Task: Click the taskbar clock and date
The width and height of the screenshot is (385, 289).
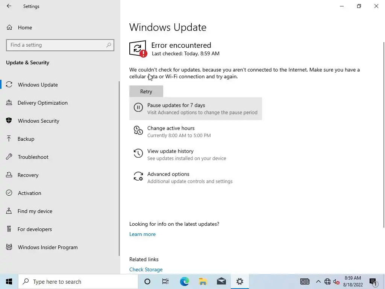Action: (x=353, y=281)
